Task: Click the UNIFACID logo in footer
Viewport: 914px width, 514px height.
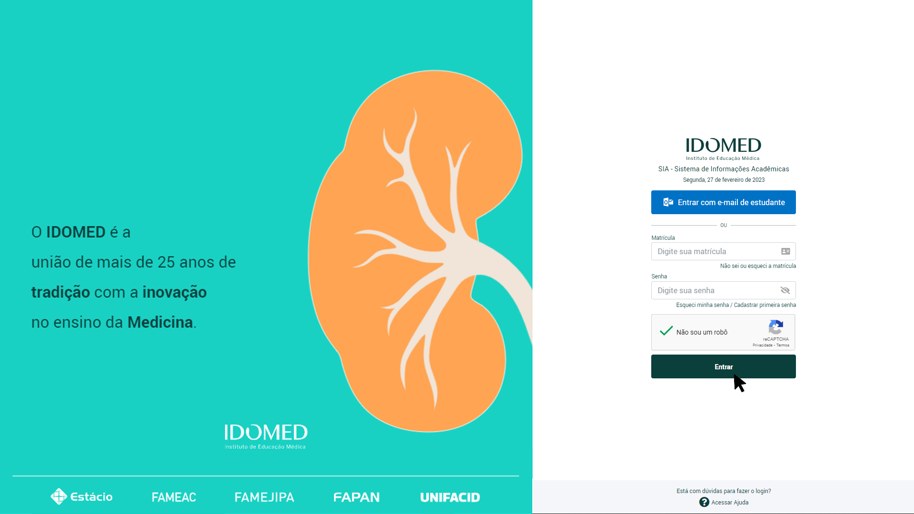Action: click(x=450, y=497)
